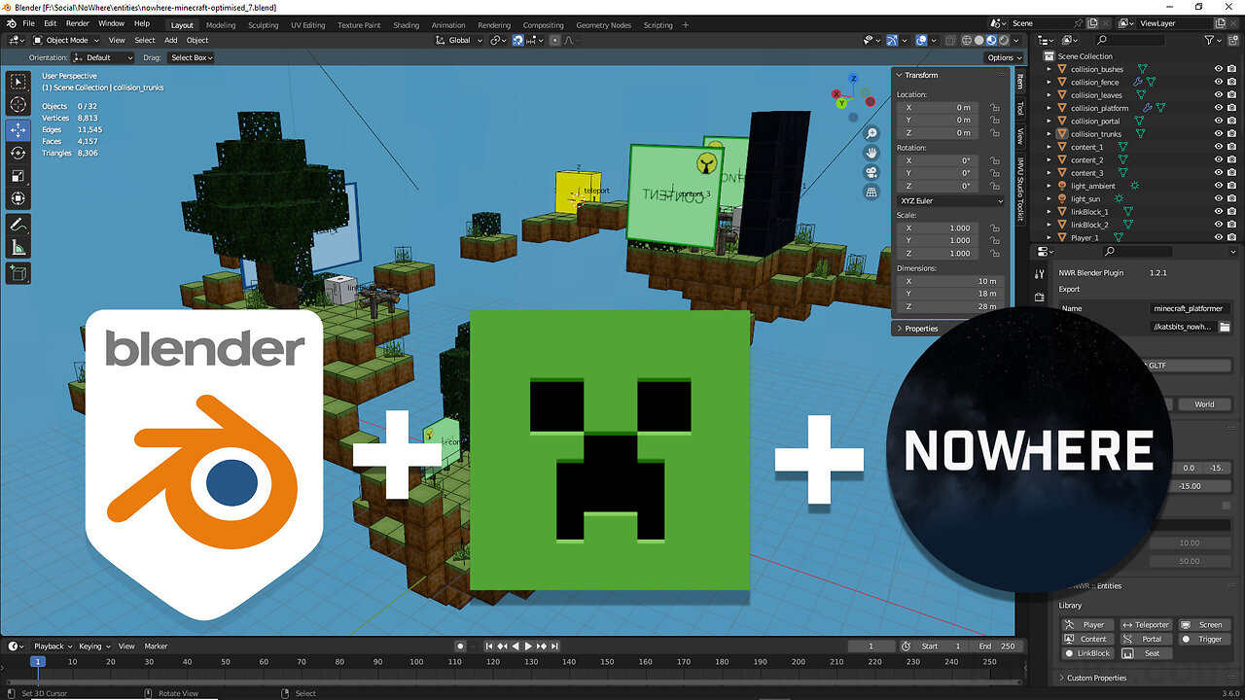Select the Select Box tool in viewport toolbar
This screenshot has width=1245, height=700.
pos(18,82)
